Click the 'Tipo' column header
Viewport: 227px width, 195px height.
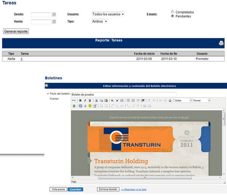[11, 54]
